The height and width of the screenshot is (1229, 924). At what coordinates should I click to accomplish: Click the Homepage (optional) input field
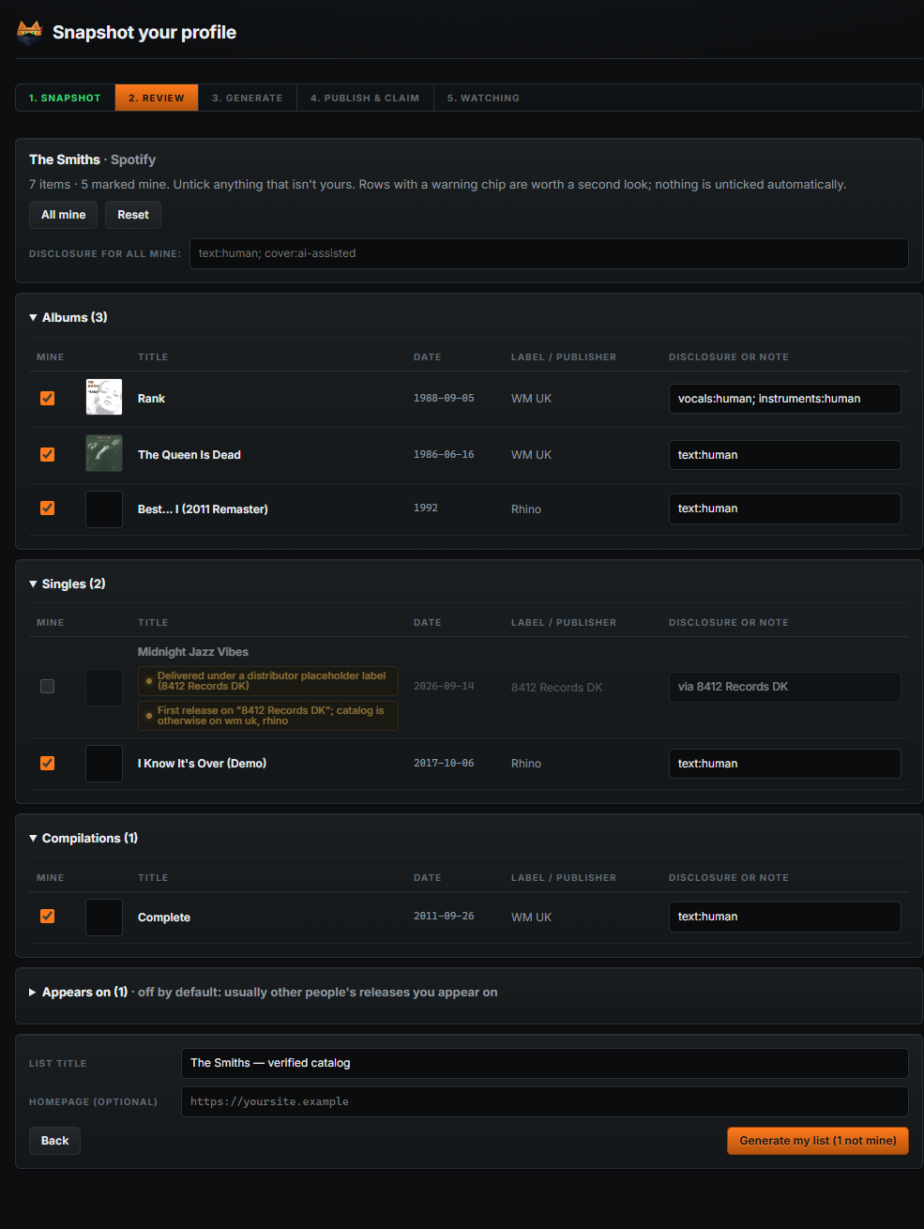click(x=545, y=1101)
